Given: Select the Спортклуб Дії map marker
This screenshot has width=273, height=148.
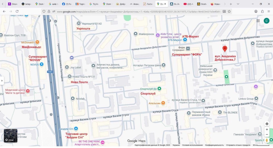Looking at the screenshot, I should click(x=159, y=89).
